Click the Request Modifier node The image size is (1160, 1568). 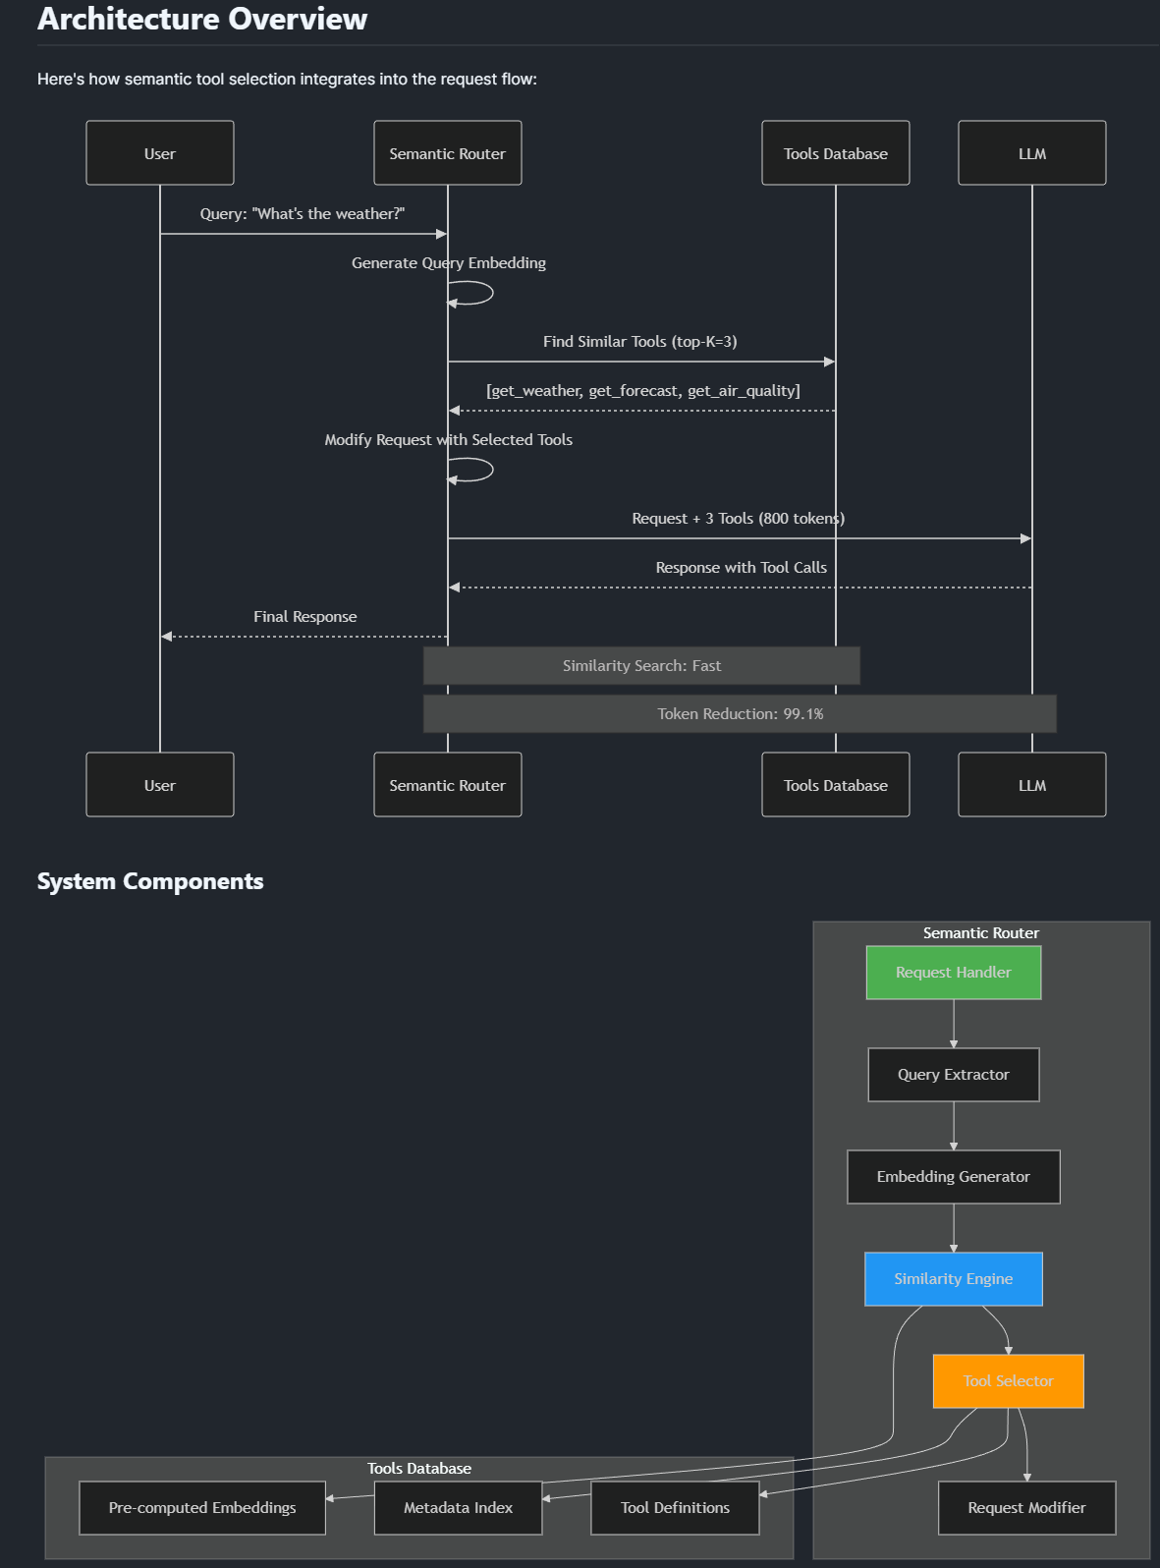[x=1026, y=1508]
